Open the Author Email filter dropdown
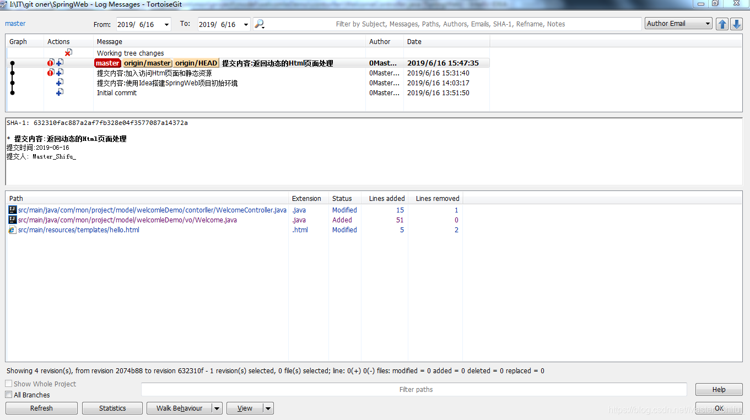Screen dimensions: 750x420 click(x=708, y=24)
